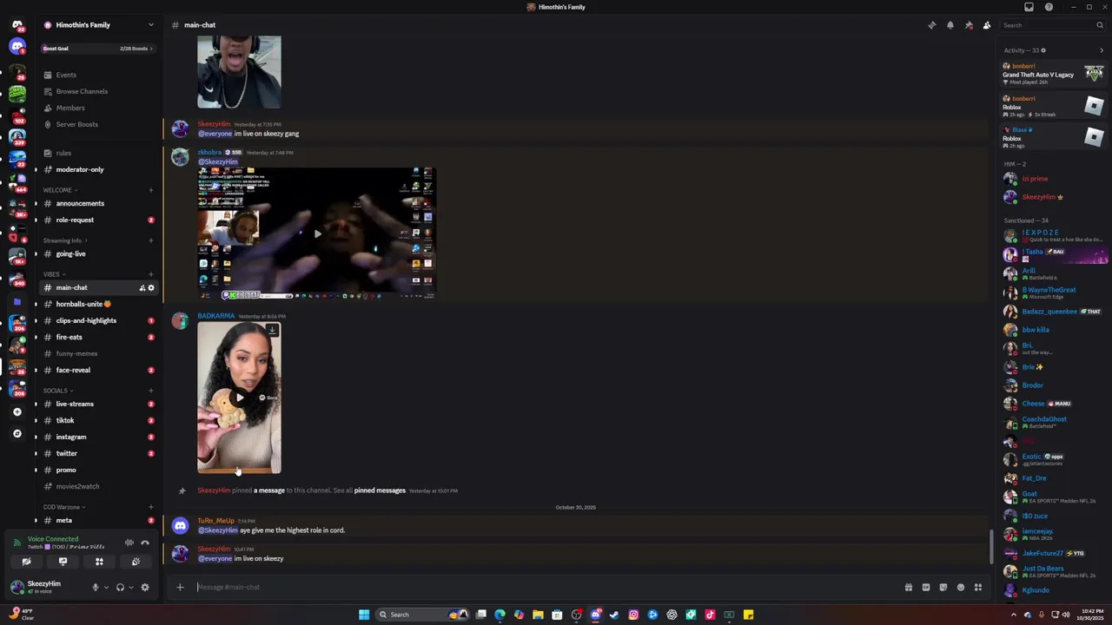Open Notification Settings bell icon
This screenshot has width=1112, height=625.
950,25
